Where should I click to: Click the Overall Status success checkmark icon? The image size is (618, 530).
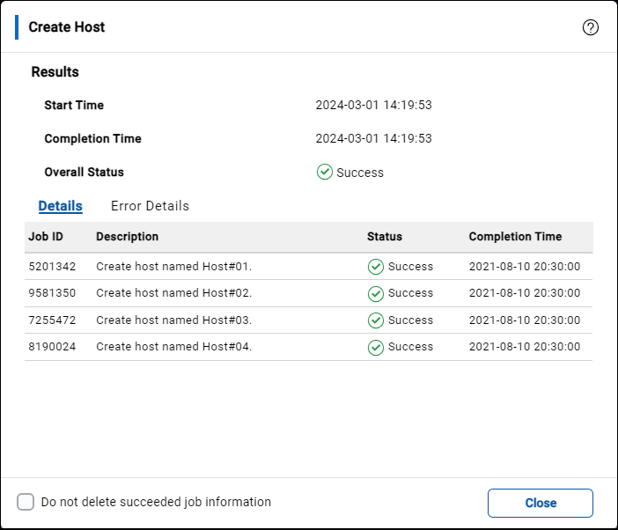[324, 172]
